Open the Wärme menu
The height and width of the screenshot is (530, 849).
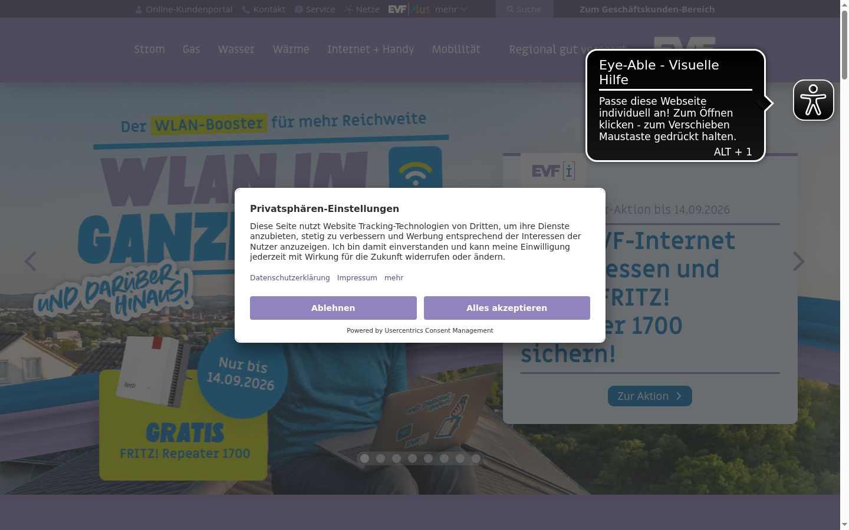(x=291, y=49)
